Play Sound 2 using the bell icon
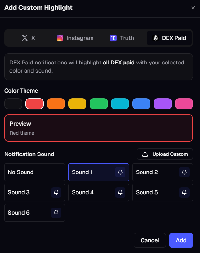The image size is (200, 253). pos(184,172)
